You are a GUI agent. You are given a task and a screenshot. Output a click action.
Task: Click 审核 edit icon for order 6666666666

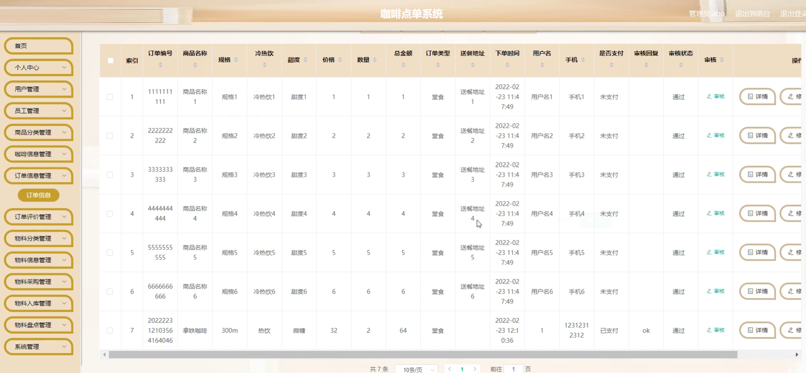click(x=709, y=291)
